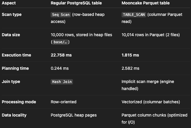The width and height of the screenshot is (191, 128).
Task: Click the Planning time row label
Action: (x=15, y=68)
